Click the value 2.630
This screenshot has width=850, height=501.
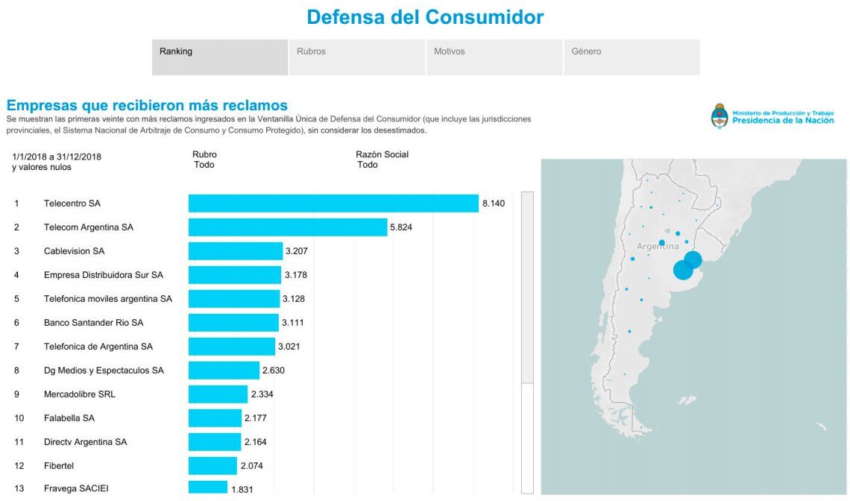tap(273, 371)
